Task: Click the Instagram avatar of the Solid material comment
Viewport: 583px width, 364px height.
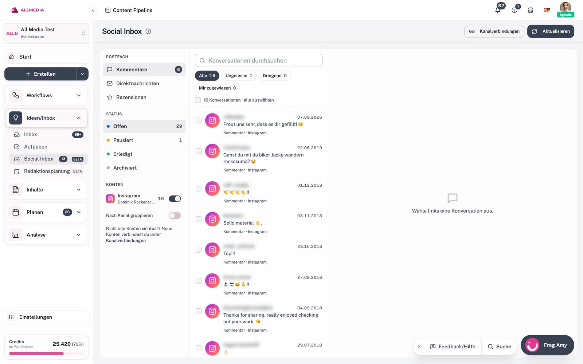Action: (212, 219)
